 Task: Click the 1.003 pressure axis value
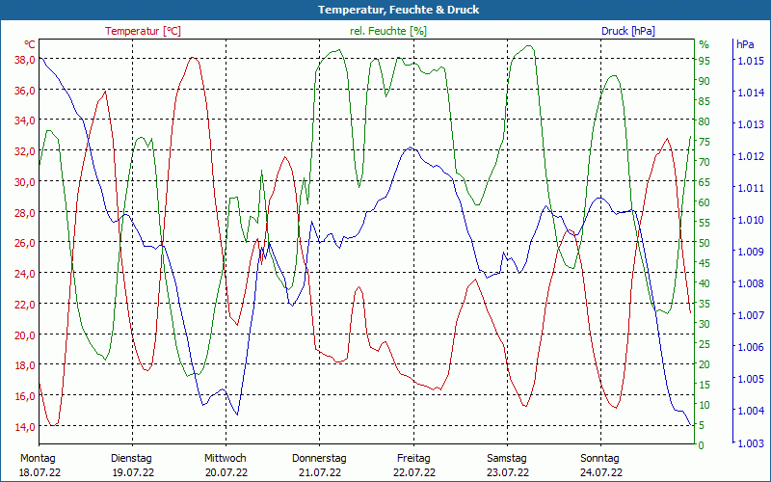[751, 443]
